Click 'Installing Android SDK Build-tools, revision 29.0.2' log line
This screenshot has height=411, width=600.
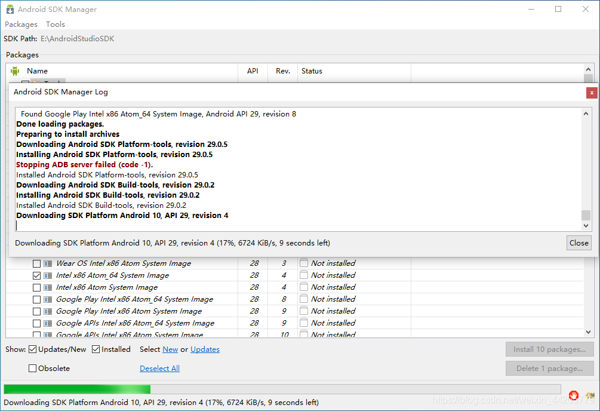108,195
